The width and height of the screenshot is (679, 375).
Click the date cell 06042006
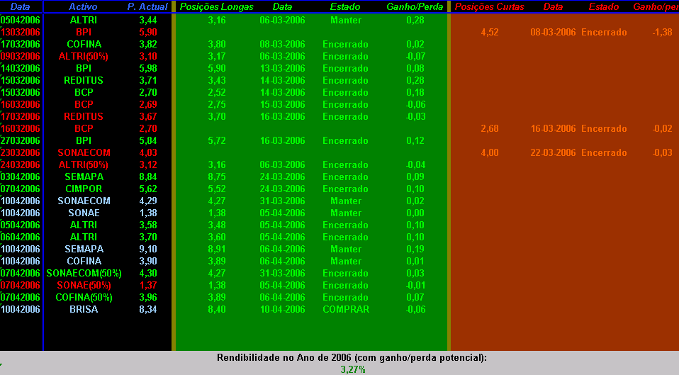[x=21, y=237]
